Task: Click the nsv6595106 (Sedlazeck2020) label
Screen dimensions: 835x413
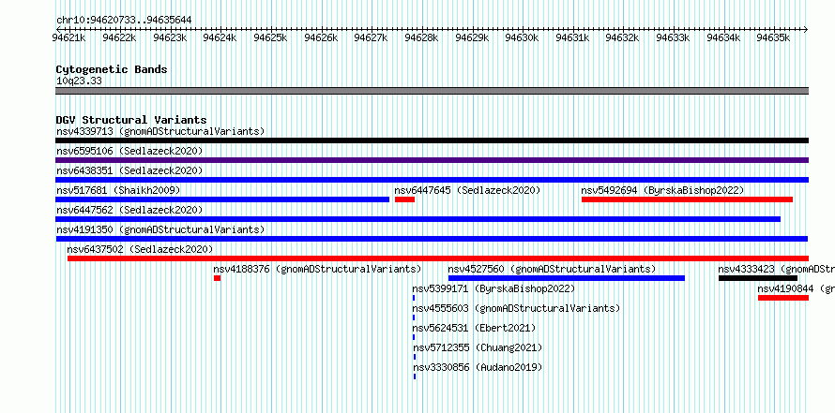Action: pyautogui.click(x=129, y=151)
